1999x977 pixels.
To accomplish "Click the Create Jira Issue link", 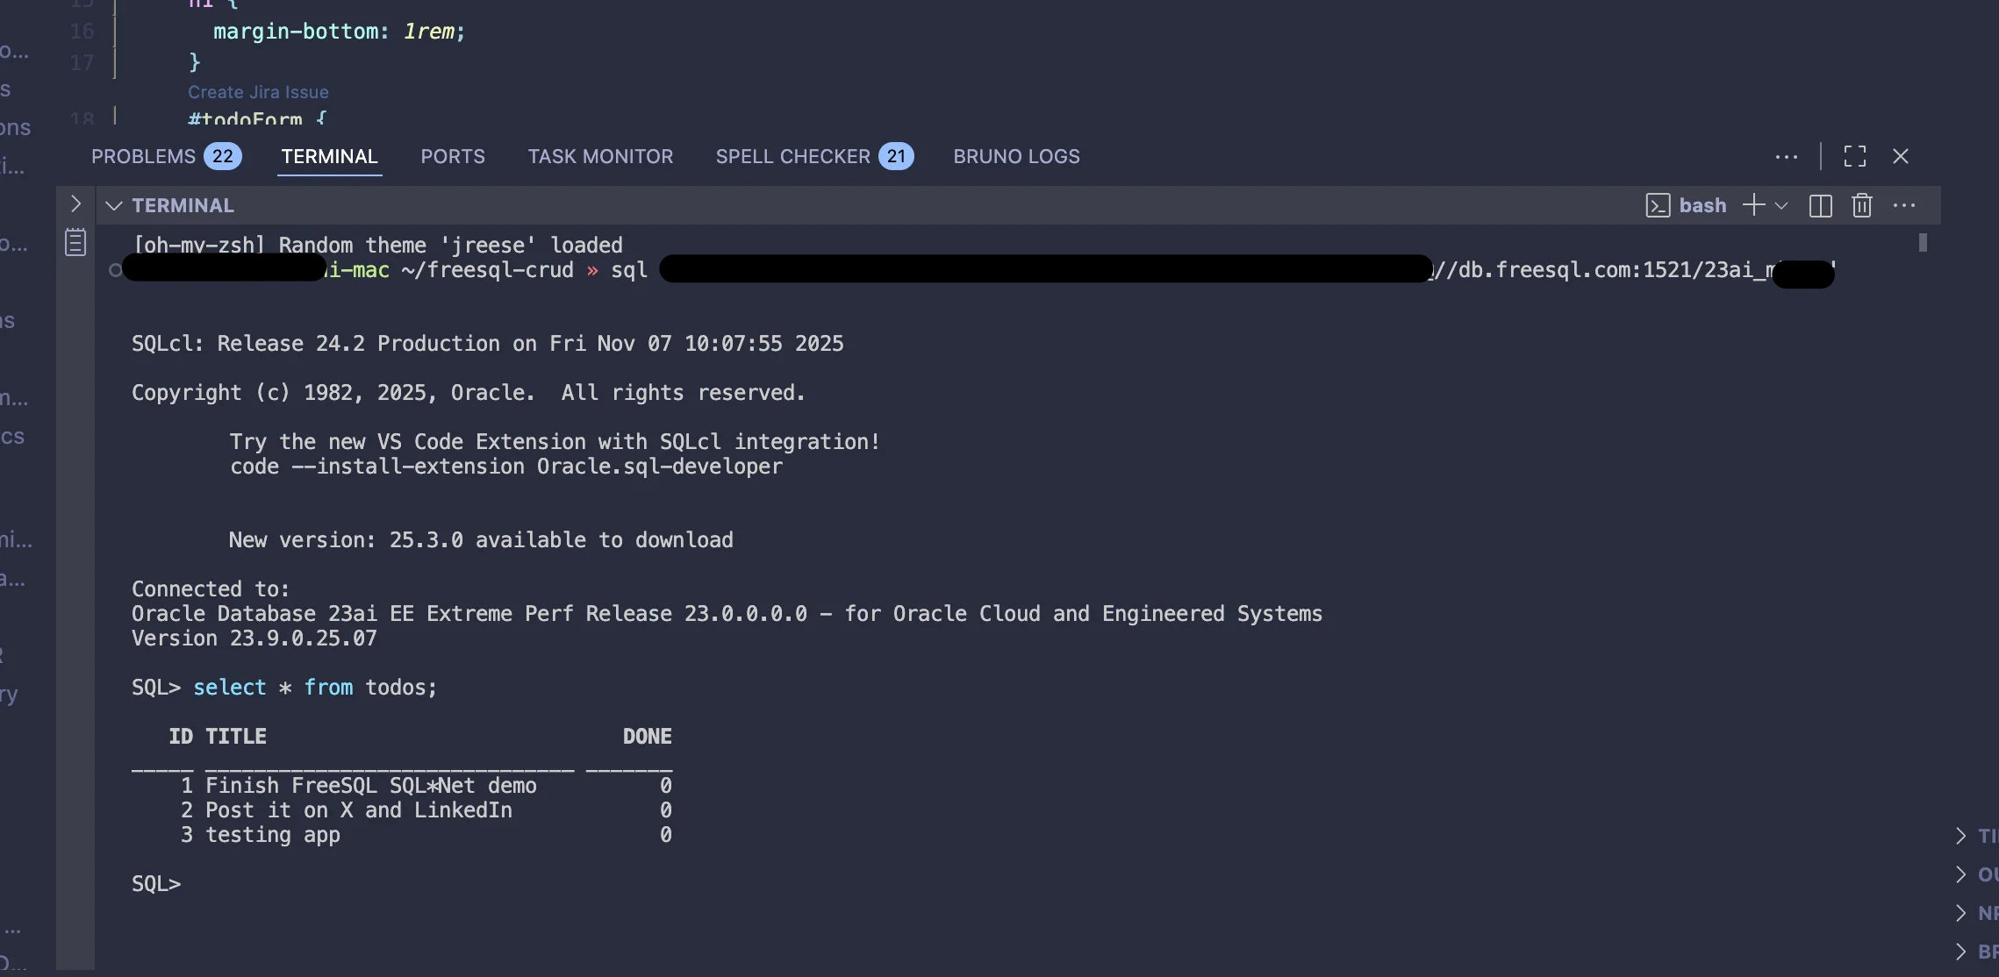I will tap(258, 92).
